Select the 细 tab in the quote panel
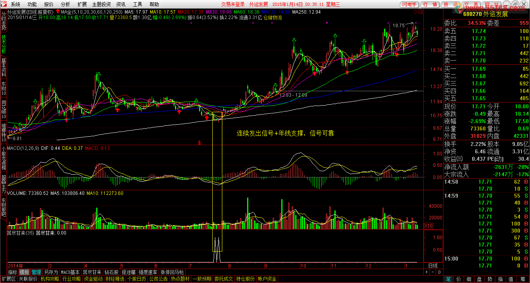The height and width of the screenshot is (283, 530). tap(469, 279)
